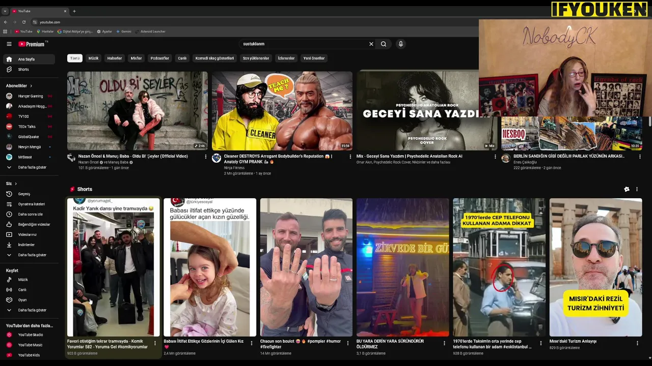This screenshot has height=366, width=652.
Task: Open GlobalQuake subscription channel
Action: point(28,137)
